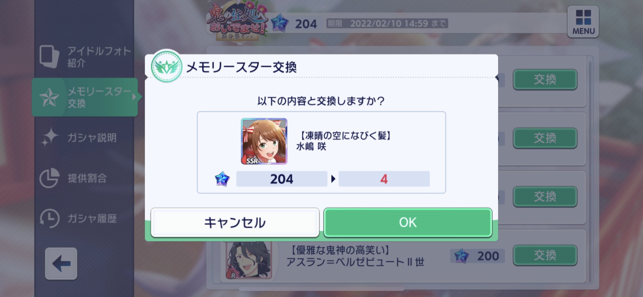The image size is (643, 297).
Task: Click the pie chart icon for 提供割合
Action: (x=49, y=178)
